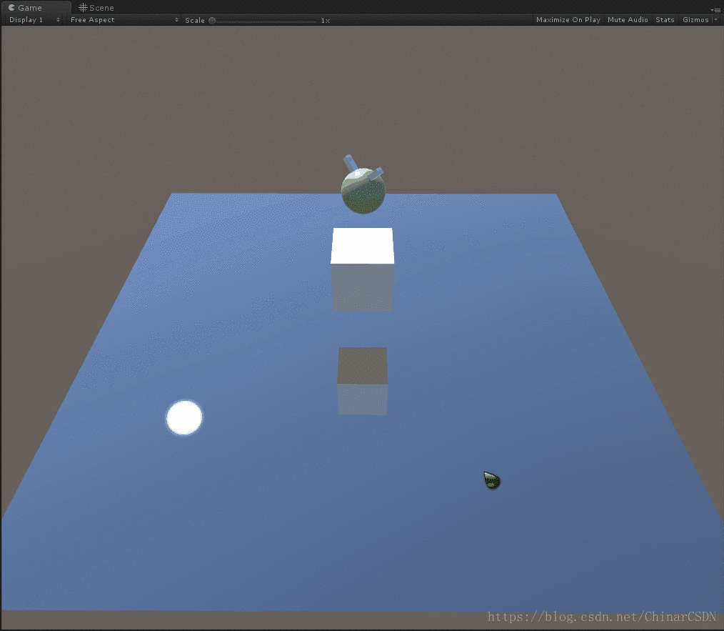724x631 pixels.
Task: Click the 1x scale value text
Action: (x=326, y=20)
